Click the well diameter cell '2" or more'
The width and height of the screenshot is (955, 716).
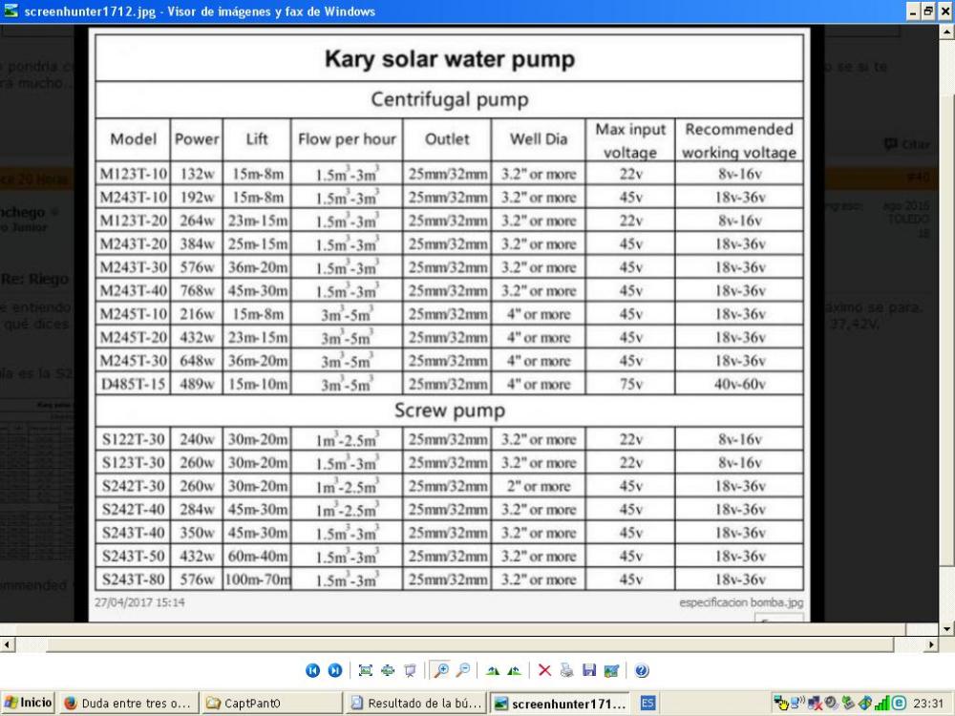[539, 487]
